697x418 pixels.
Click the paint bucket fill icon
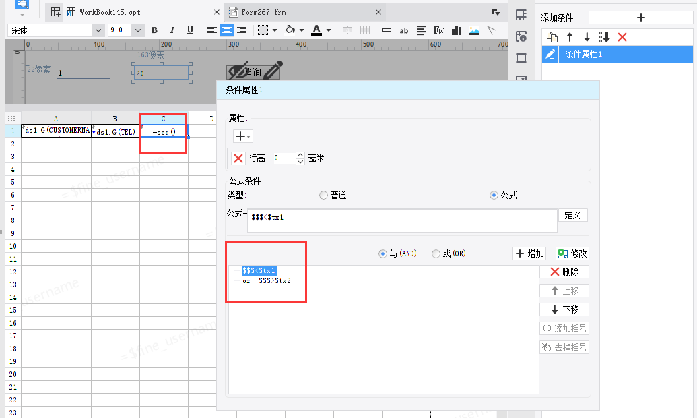point(290,30)
